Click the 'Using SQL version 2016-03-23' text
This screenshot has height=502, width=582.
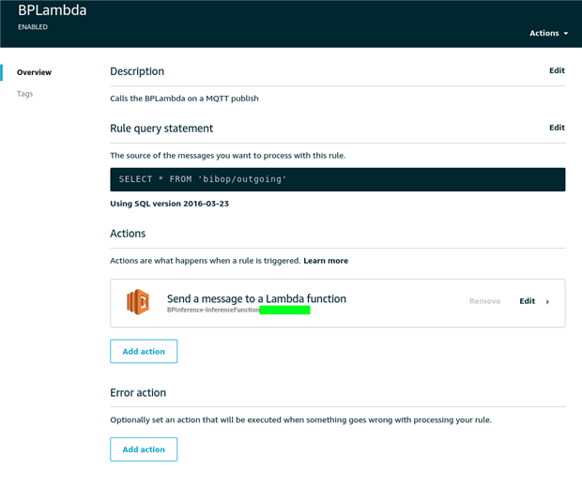tap(169, 204)
